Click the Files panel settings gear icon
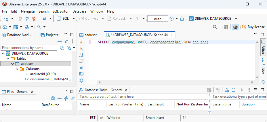The width and height of the screenshot is (267, 122). tap(53, 98)
